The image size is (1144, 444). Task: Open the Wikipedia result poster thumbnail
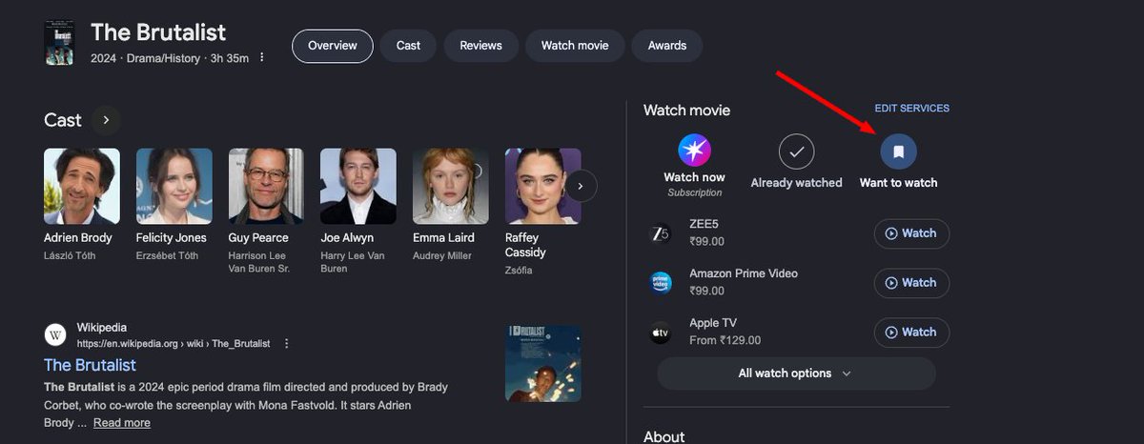[x=543, y=364]
